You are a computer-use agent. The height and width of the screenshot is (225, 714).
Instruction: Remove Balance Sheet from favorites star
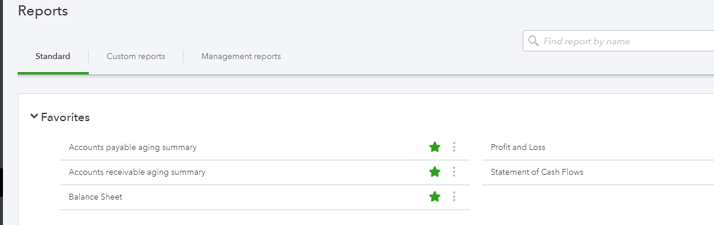point(435,197)
